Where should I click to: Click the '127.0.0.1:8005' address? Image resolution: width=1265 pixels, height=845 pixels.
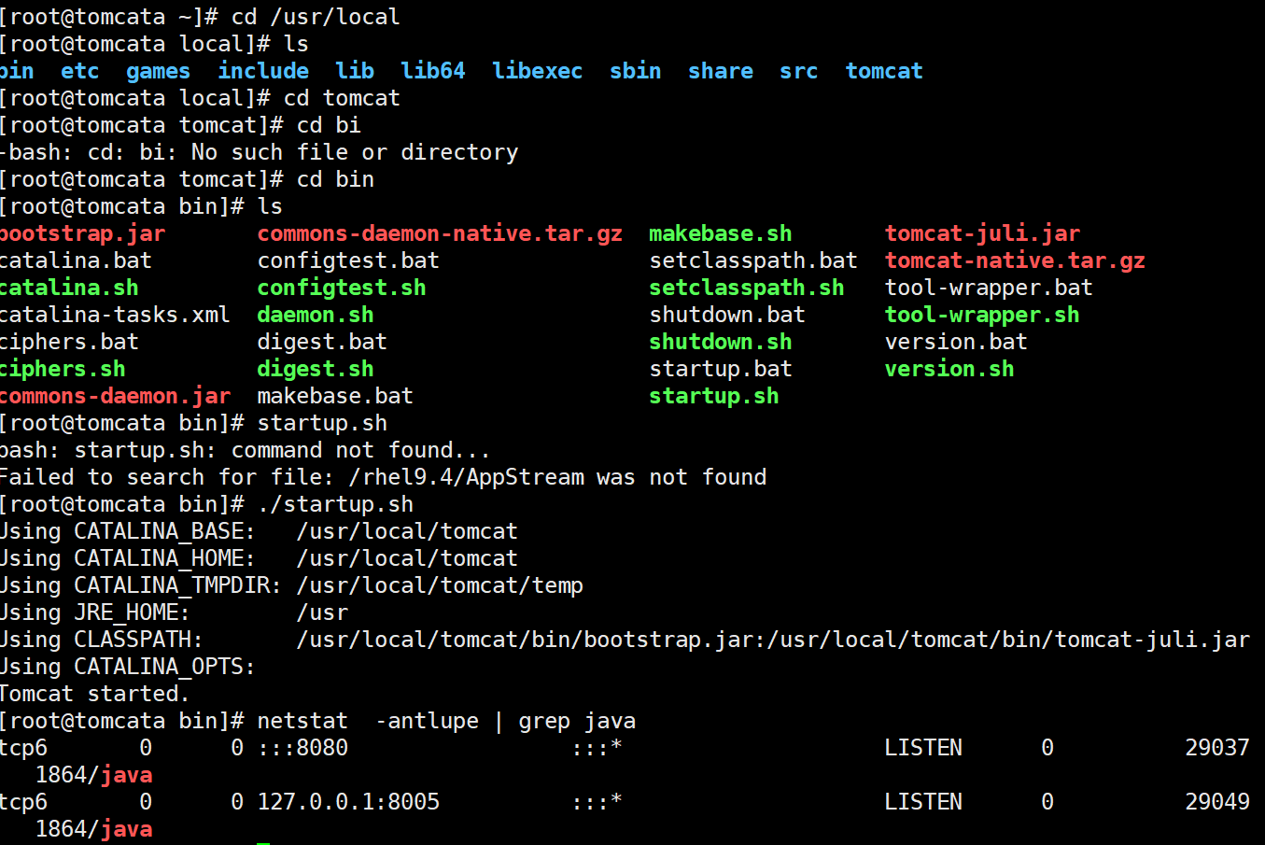click(348, 802)
